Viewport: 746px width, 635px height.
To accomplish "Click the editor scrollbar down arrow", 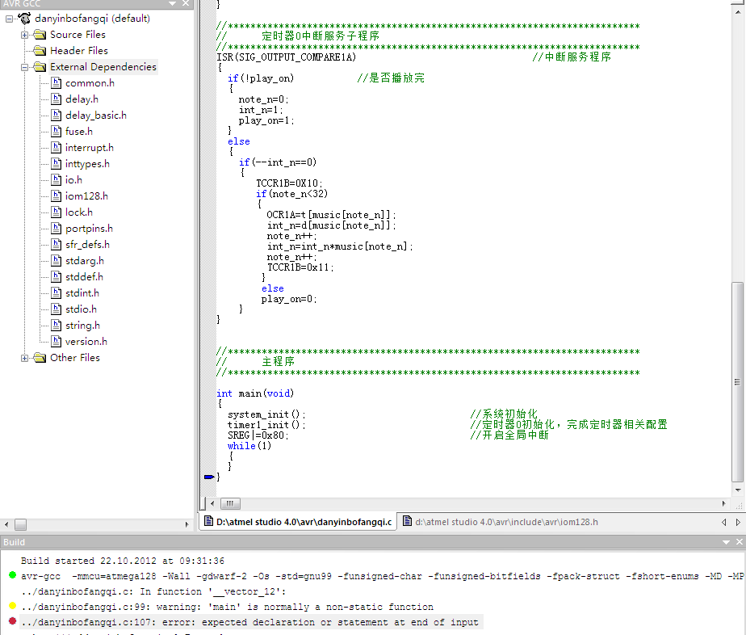I will tap(738, 490).
